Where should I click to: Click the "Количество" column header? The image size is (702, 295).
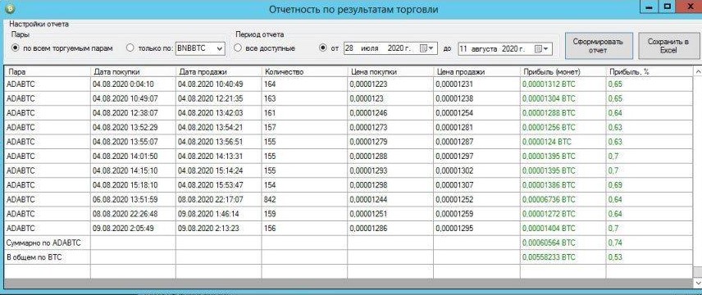(304, 71)
